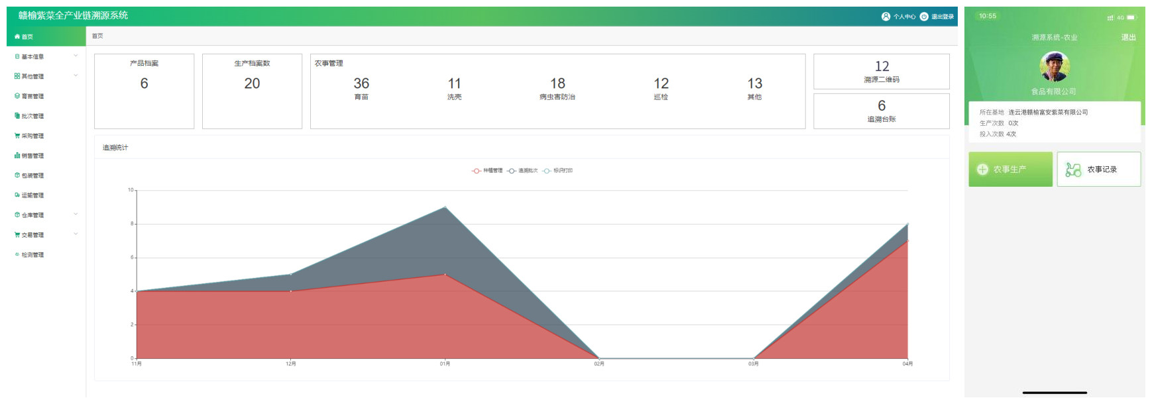Click the 退出登录 power icon
The height and width of the screenshot is (404, 1152).
924,17
